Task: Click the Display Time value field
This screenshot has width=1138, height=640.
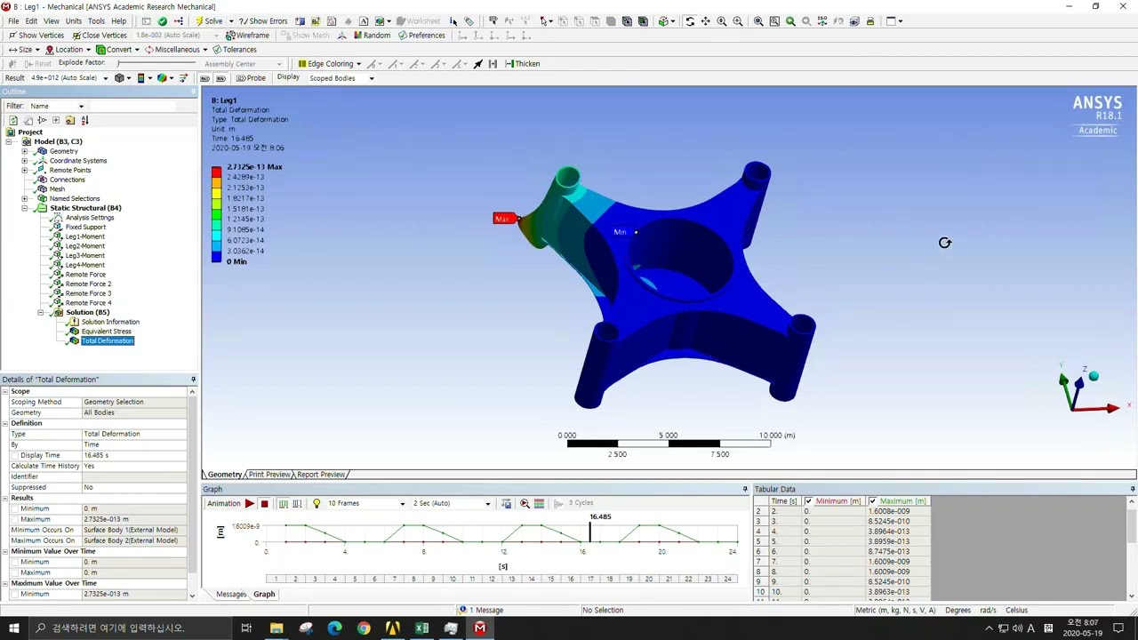Action: tap(135, 455)
